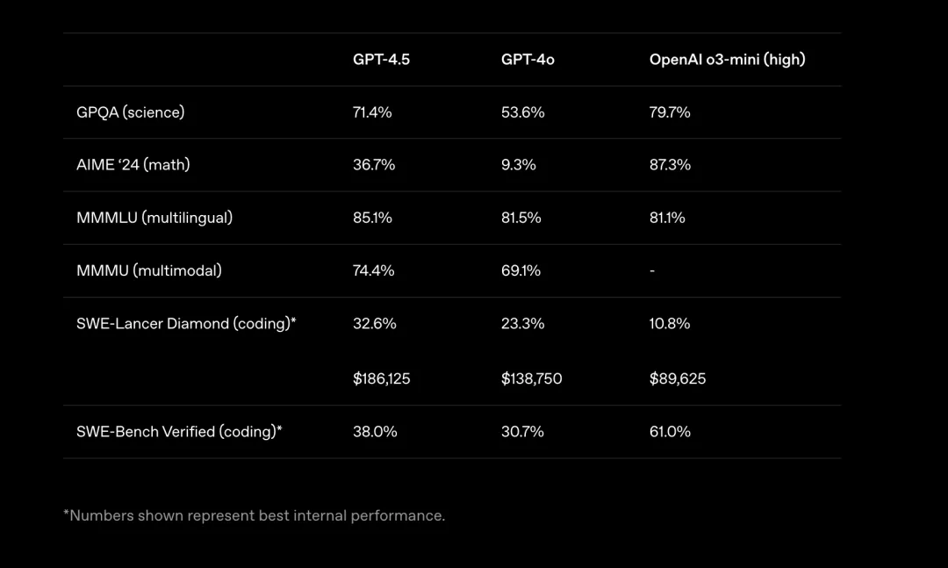
Task: Click the 9.3% AIME score cell
Action: point(518,164)
